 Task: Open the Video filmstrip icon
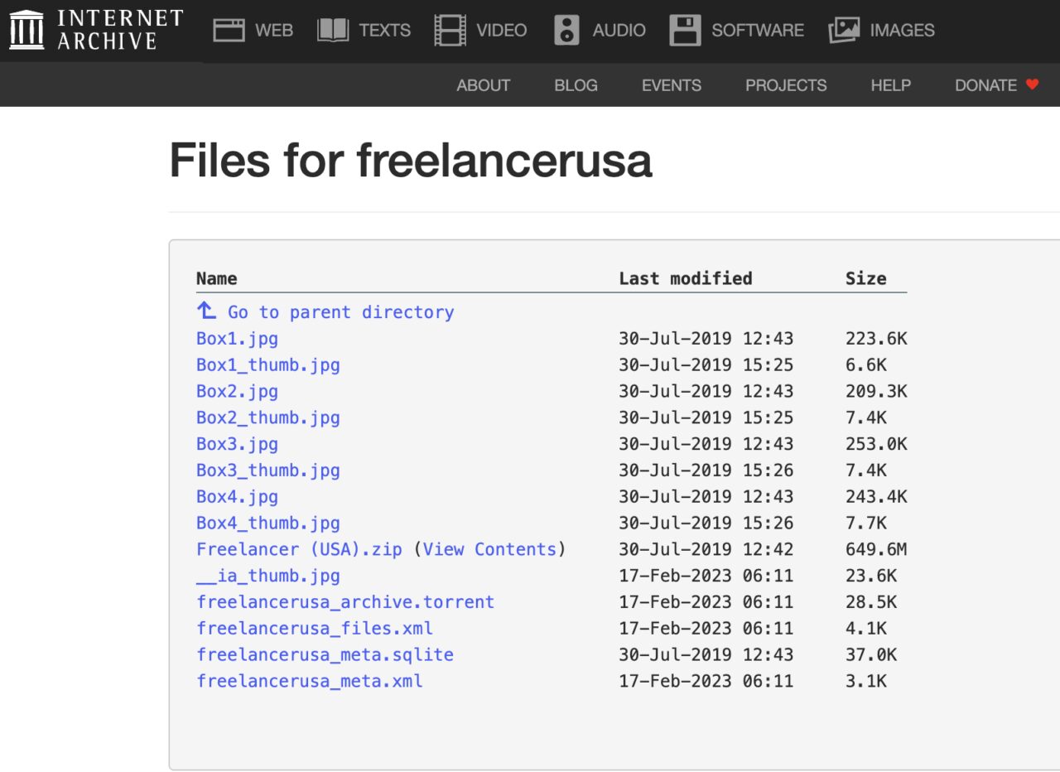pyautogui.click(x=450, y=31)
